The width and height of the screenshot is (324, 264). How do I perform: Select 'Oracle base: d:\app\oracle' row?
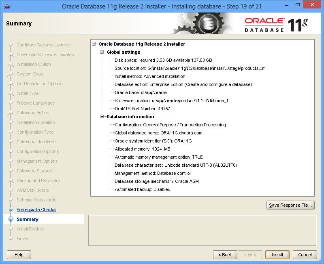click(x=141, y=92)
